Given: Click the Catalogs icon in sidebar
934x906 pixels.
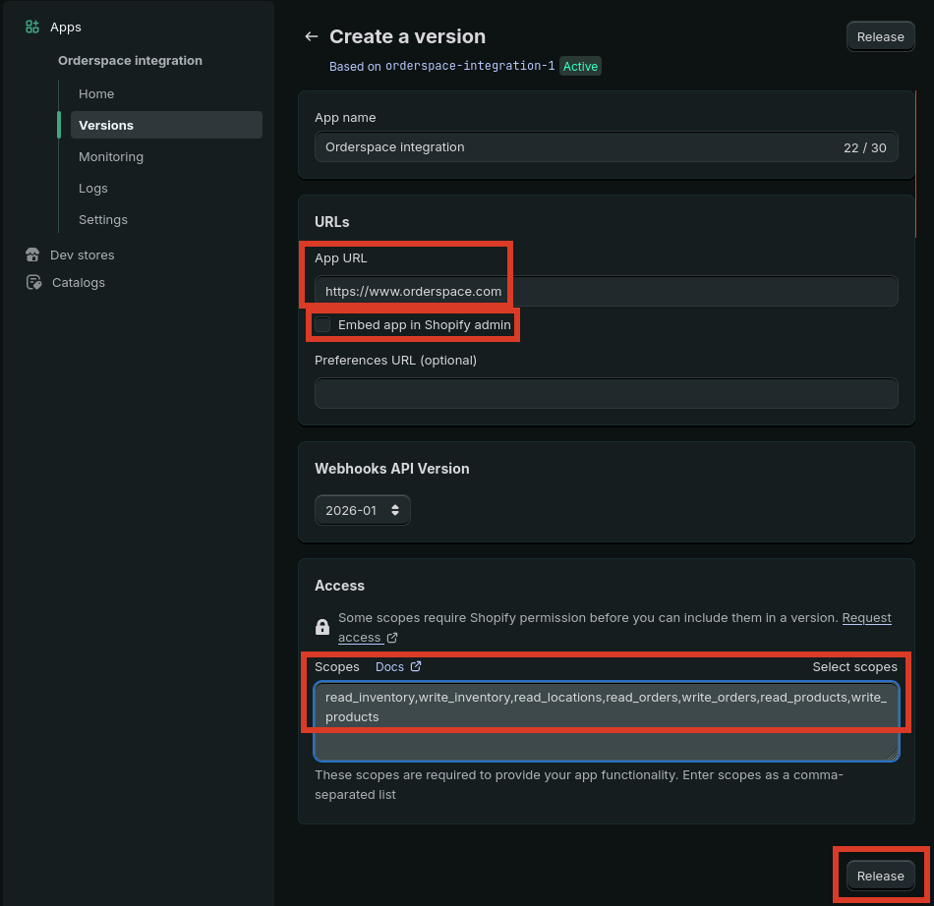Looking at the screenshot, I should pos(34,282).
